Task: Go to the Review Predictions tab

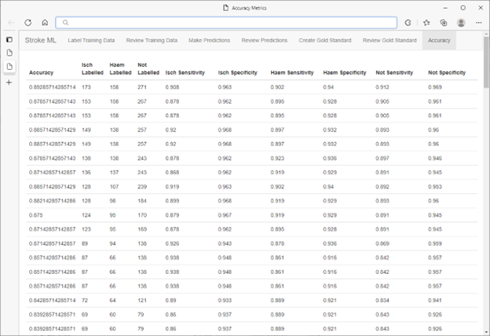Action: [265, 40]
